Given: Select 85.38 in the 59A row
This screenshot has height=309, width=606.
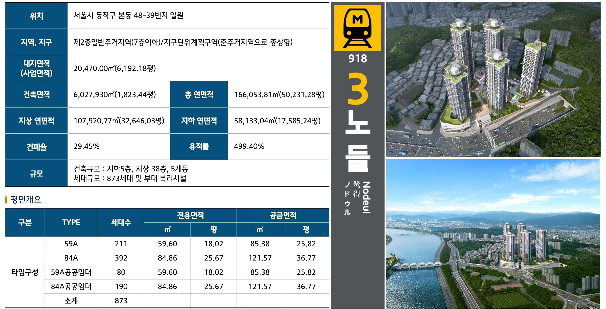Looking at the screenshot, I should [260, 244].
